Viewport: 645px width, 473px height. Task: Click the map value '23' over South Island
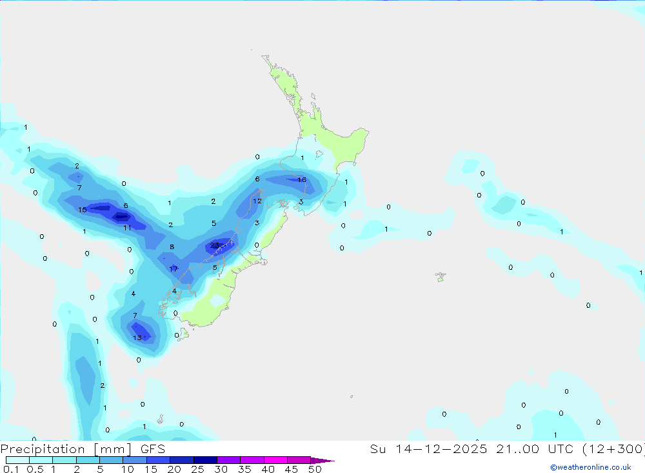click(215, 245)
